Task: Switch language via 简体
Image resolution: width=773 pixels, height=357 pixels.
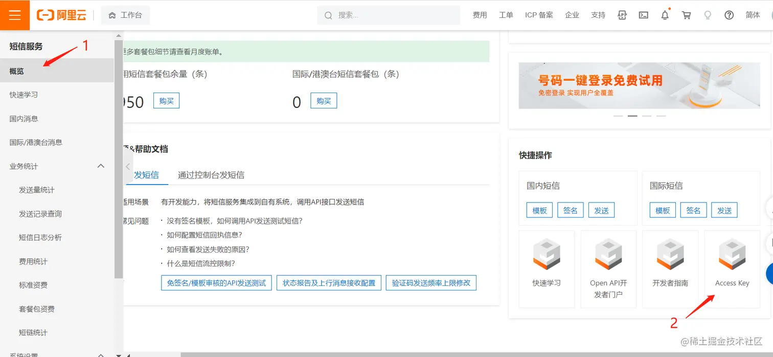Action: 753,15
